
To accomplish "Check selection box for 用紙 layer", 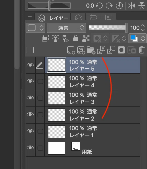I will point(40,148).
